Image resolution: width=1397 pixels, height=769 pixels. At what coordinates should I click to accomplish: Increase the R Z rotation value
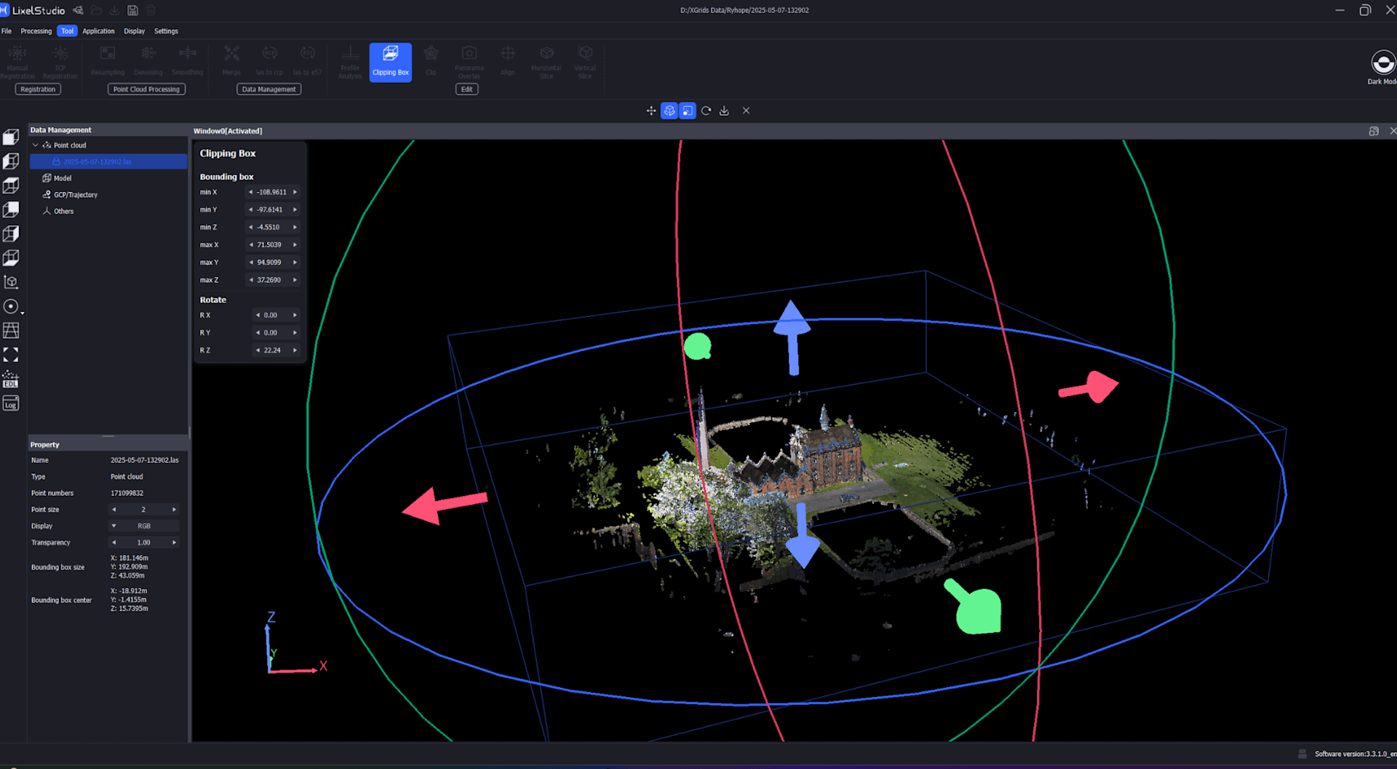[295, 350]
